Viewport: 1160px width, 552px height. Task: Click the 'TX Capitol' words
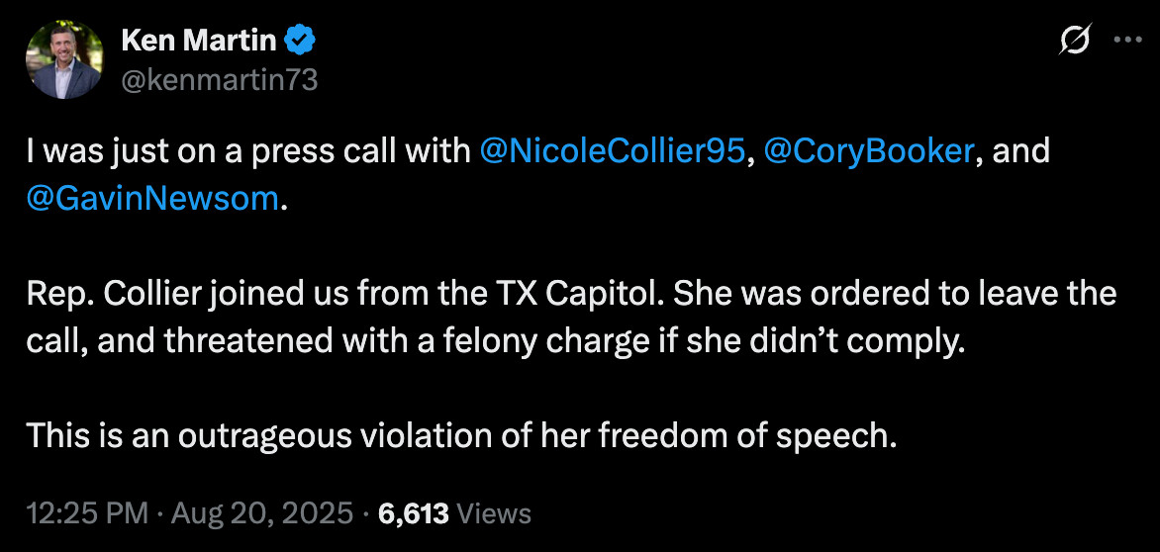click(x=570, y=294)
